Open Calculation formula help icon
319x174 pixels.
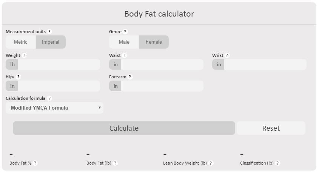(49, 98)
